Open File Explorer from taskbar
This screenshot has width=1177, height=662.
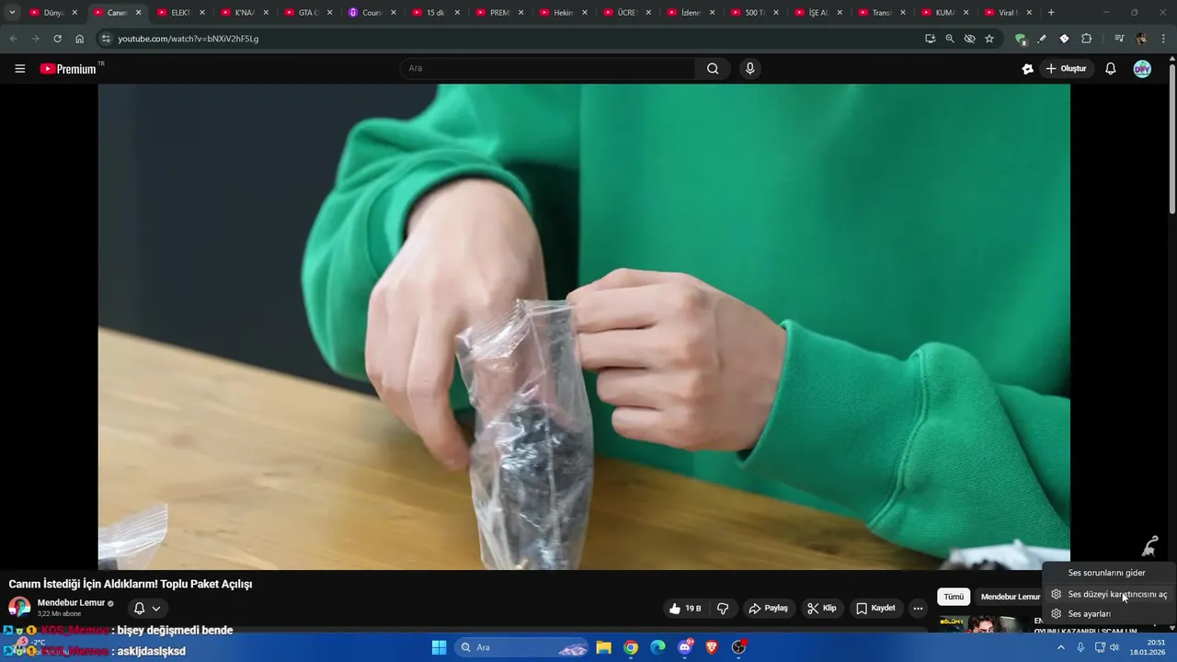tap(603, 647)
